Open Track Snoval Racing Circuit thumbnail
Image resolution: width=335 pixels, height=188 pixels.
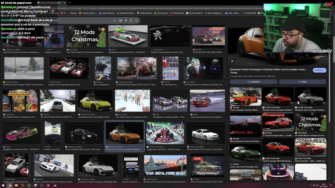(x=165, y=166)
